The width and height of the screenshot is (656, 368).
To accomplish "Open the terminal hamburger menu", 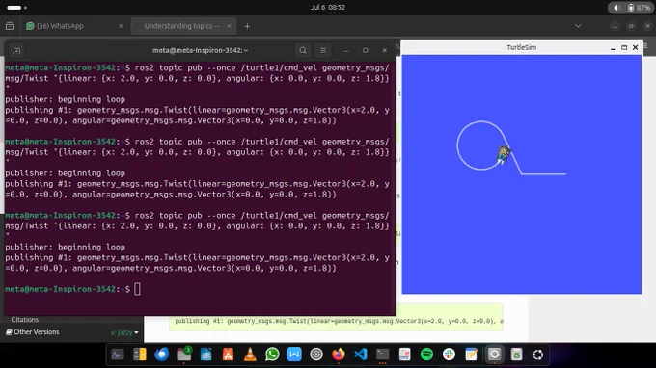I will click(x=323, y=50).
